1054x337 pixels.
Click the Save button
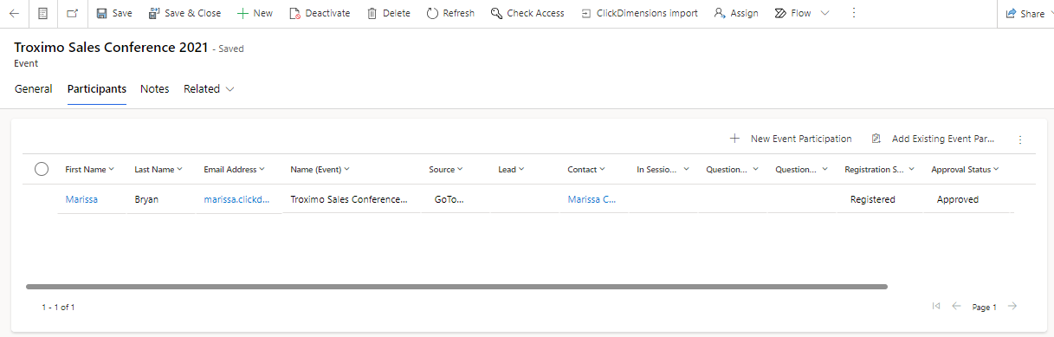pos(114,13)
